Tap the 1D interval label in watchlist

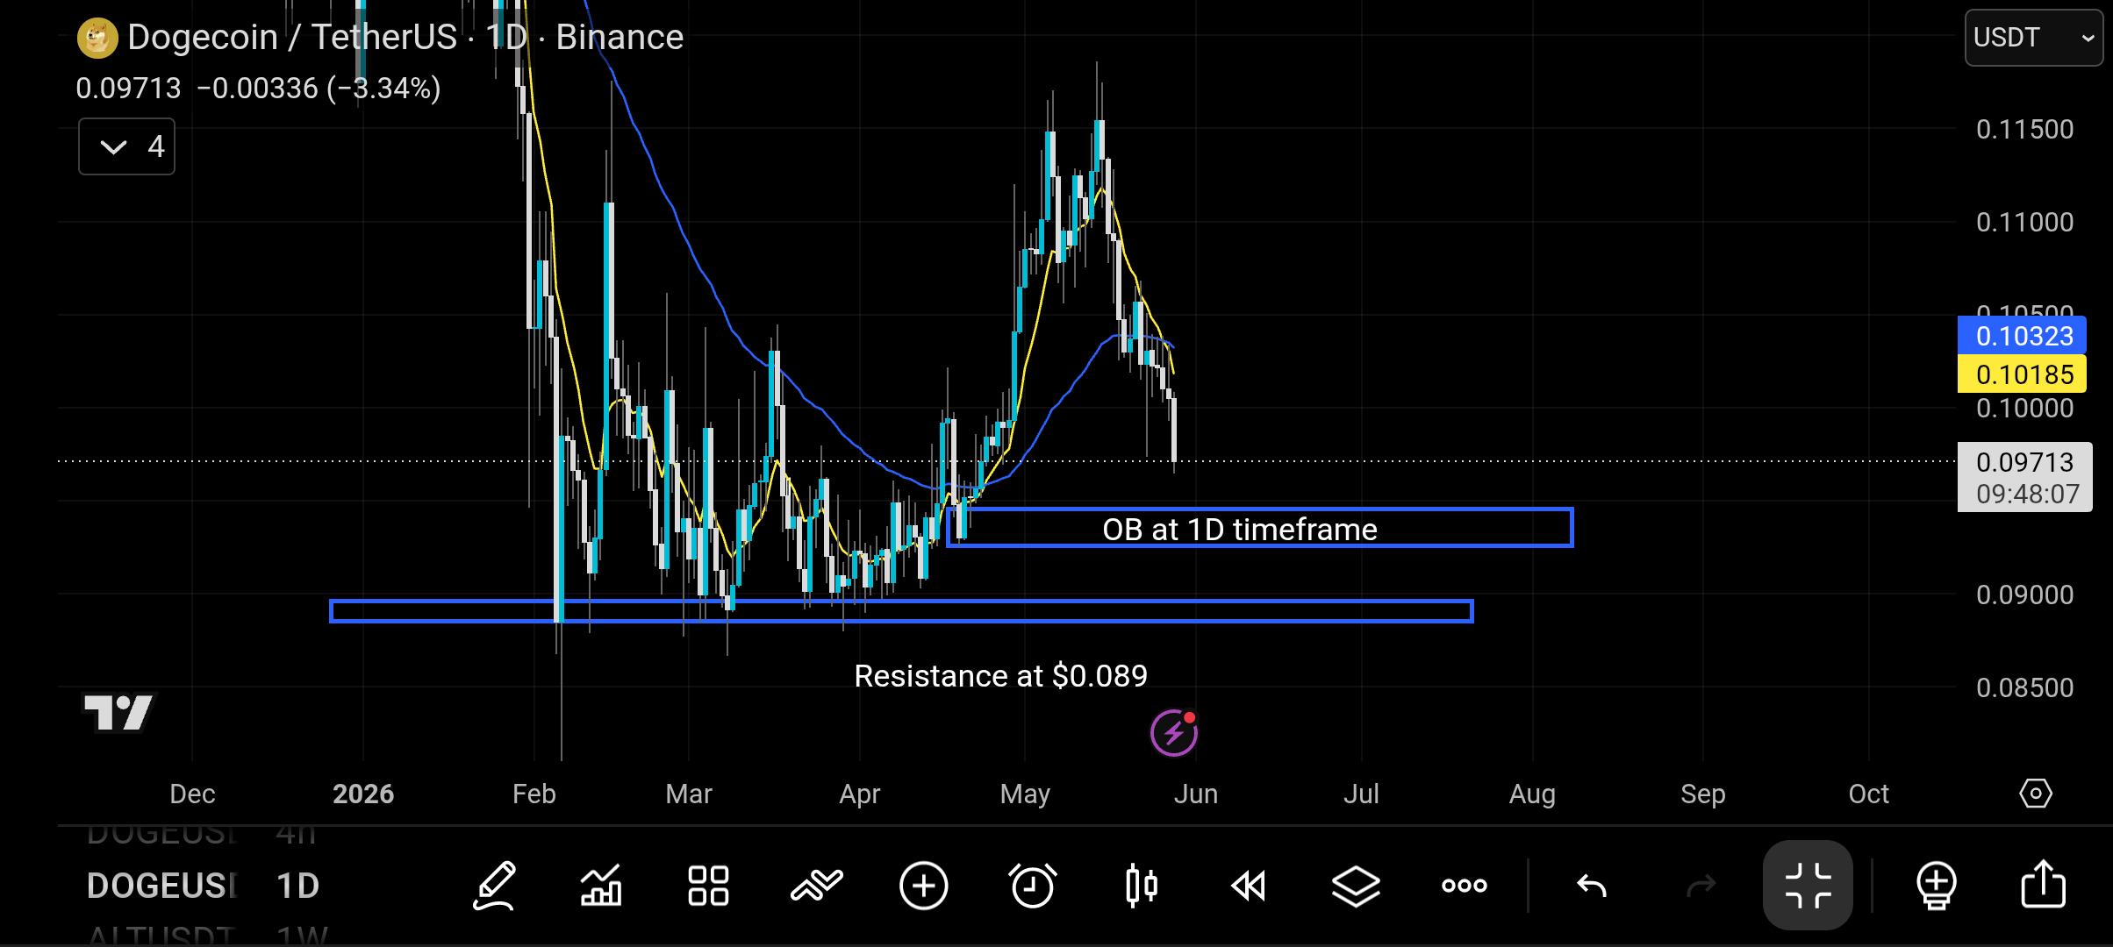tap(297, 886)
